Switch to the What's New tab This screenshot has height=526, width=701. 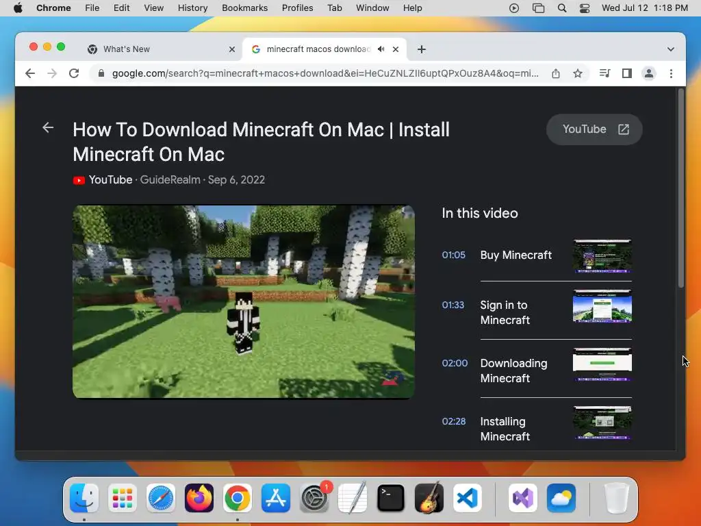tap(161, 49)
